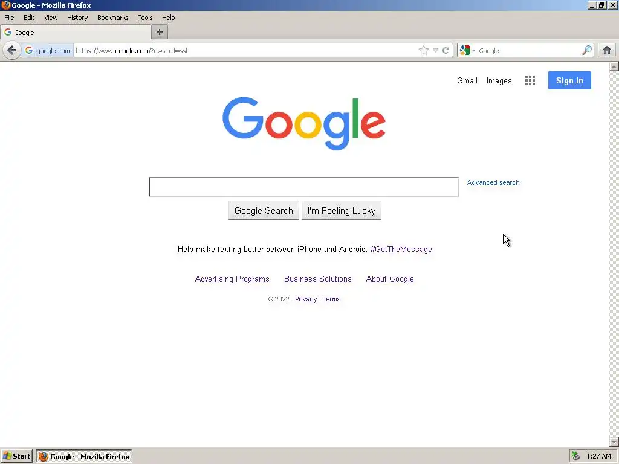The width and height of the screenshot is (619, 464).
Task: Go back with the back arrow button
Action: [12, 51]
